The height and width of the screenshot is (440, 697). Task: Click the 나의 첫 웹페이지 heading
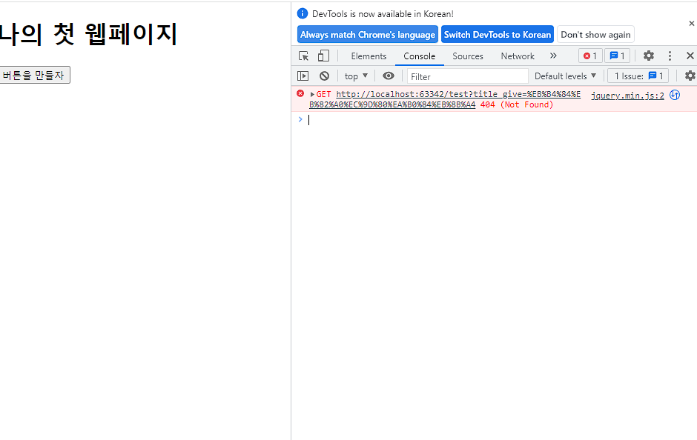(x=89, y=34)
